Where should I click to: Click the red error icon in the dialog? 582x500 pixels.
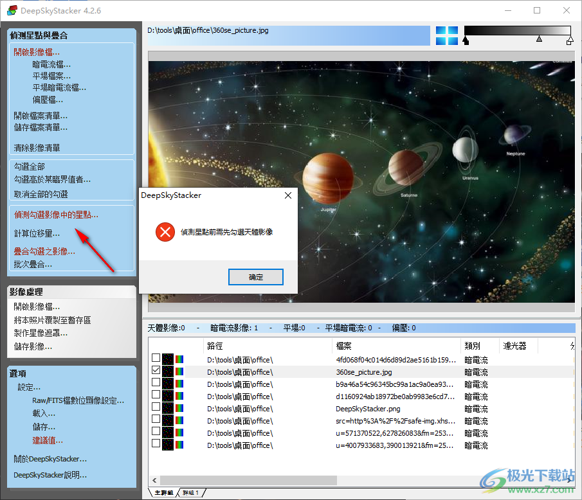coord(165,232)
